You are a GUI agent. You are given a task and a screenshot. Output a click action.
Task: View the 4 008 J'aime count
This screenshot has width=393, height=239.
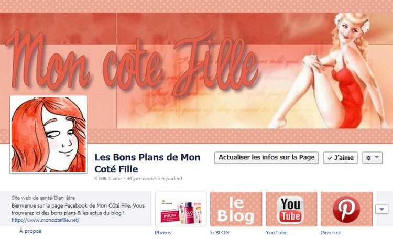point(108,179)
